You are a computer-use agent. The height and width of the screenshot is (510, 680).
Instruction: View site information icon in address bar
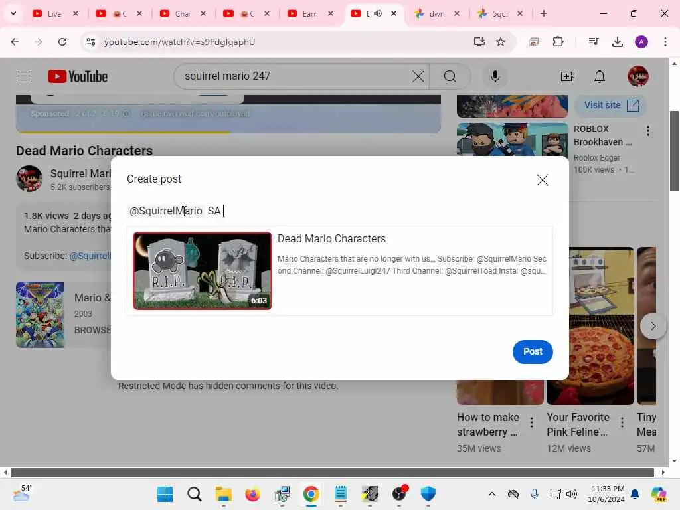[x=90, y=42]
